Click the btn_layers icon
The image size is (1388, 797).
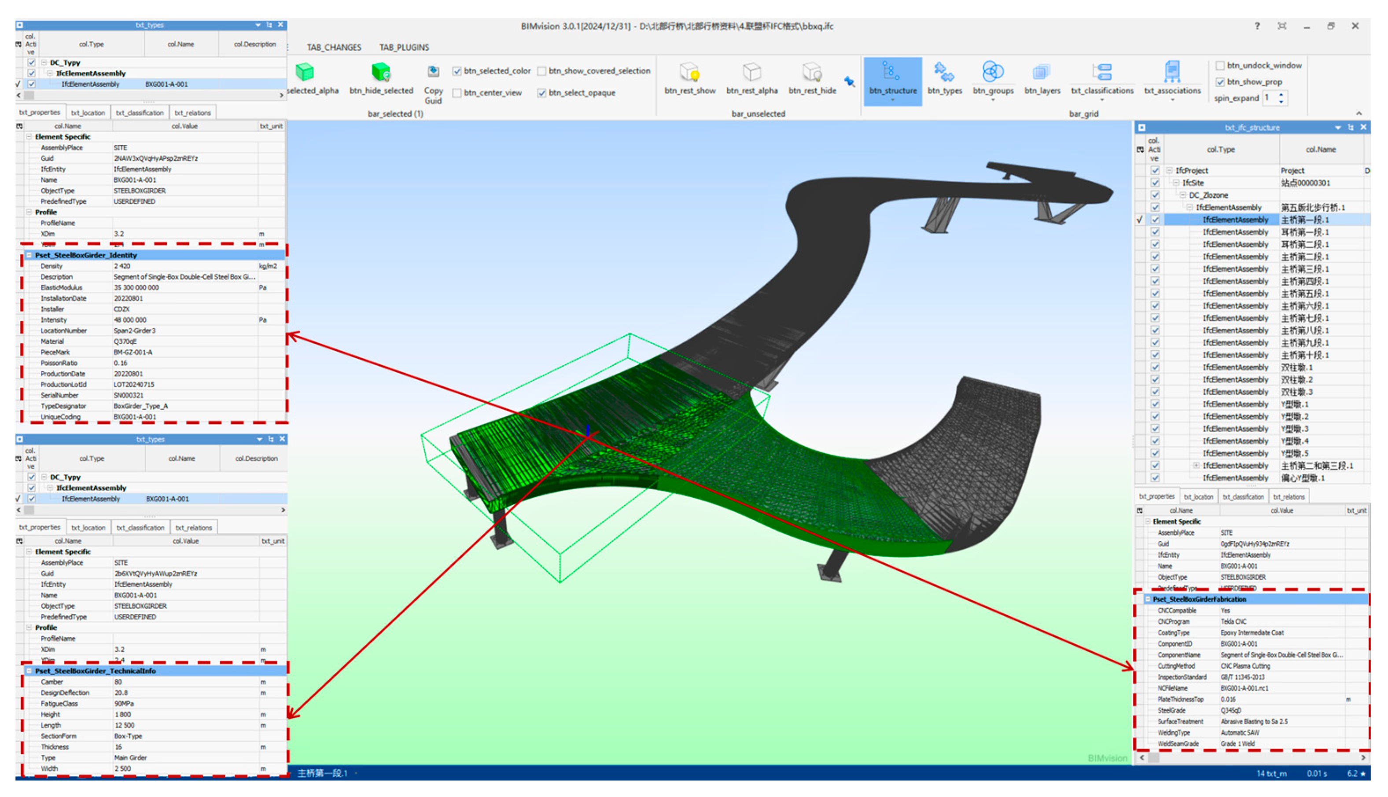pyautogui.click(x=1042, y=73)
